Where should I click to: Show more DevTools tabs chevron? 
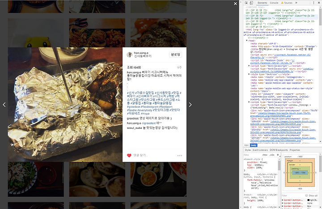(296, 3)
